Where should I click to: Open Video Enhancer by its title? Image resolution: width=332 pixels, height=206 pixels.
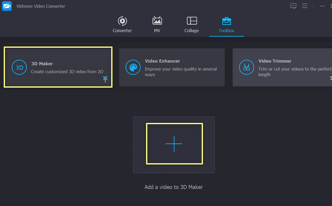[x=162, y=61]
